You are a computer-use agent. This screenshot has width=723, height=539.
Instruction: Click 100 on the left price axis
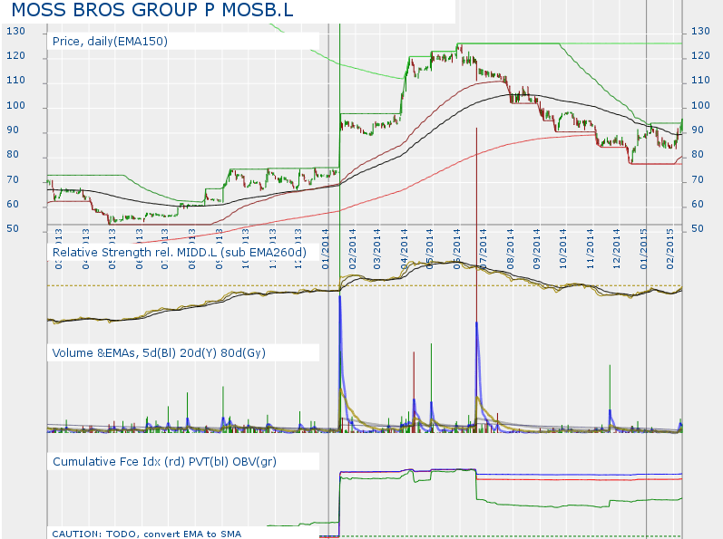coord(15,105)
